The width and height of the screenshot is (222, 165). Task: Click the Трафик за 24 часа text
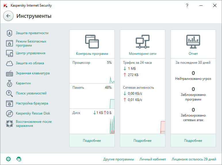(137, 63)
